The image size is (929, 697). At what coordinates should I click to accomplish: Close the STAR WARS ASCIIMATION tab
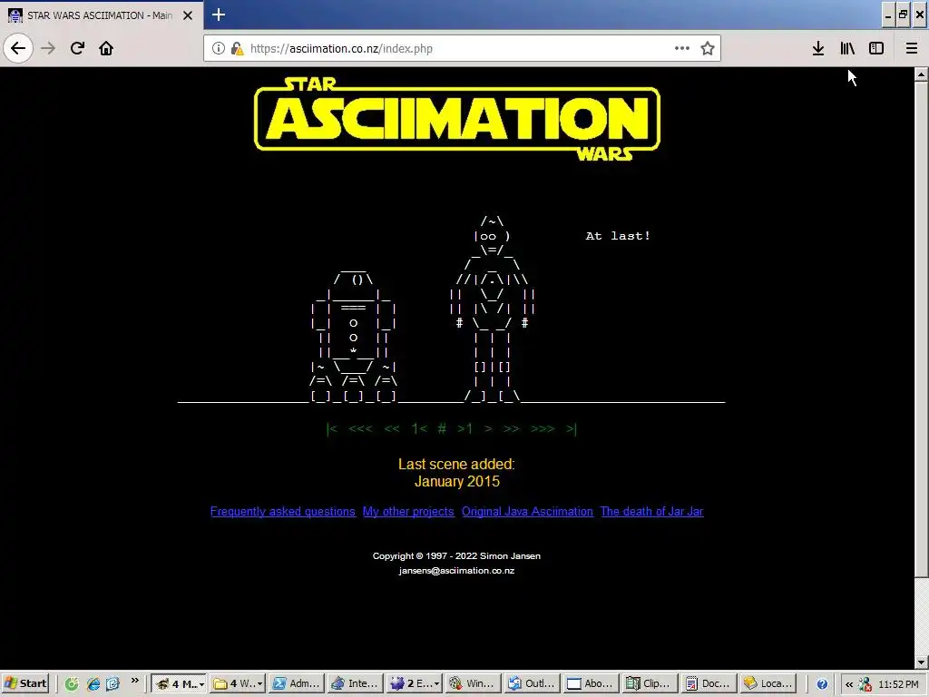(188, 15)
